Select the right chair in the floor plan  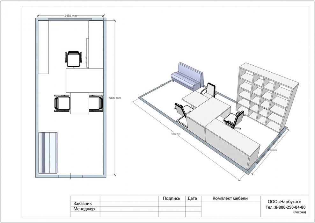96,104
